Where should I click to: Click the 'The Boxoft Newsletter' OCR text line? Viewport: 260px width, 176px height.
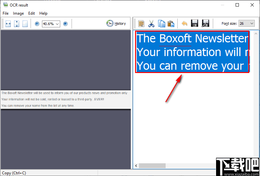[193, 38]
